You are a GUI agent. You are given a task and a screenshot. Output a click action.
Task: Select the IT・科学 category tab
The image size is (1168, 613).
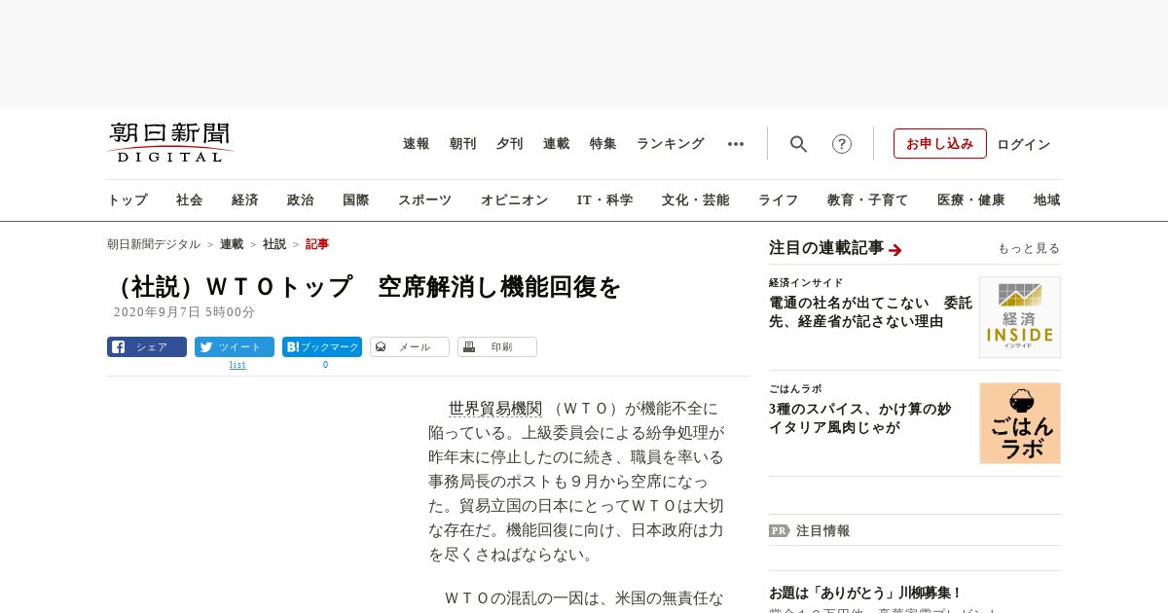605,200
